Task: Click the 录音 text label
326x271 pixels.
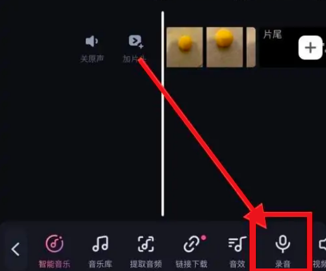Action: (x=282, y=263)
